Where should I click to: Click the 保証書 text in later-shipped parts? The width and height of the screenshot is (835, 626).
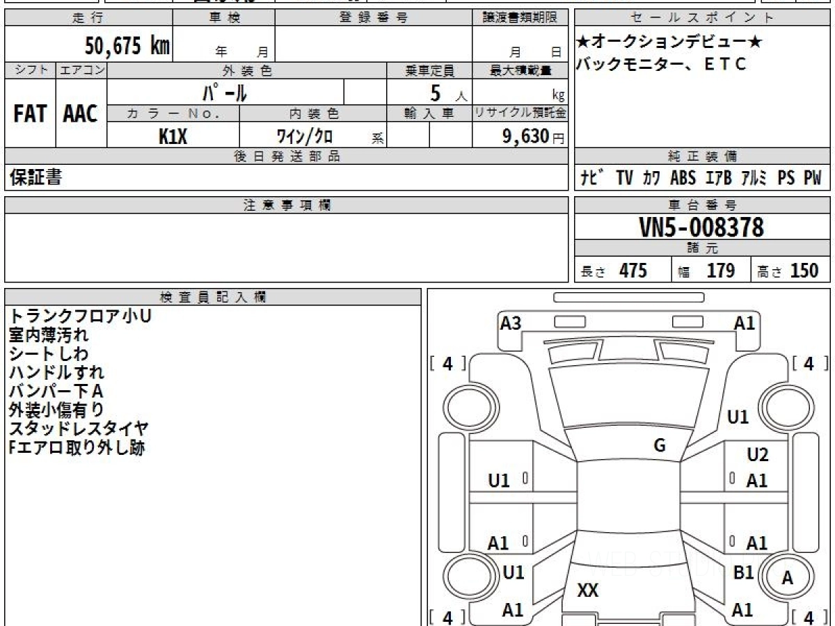35,178
